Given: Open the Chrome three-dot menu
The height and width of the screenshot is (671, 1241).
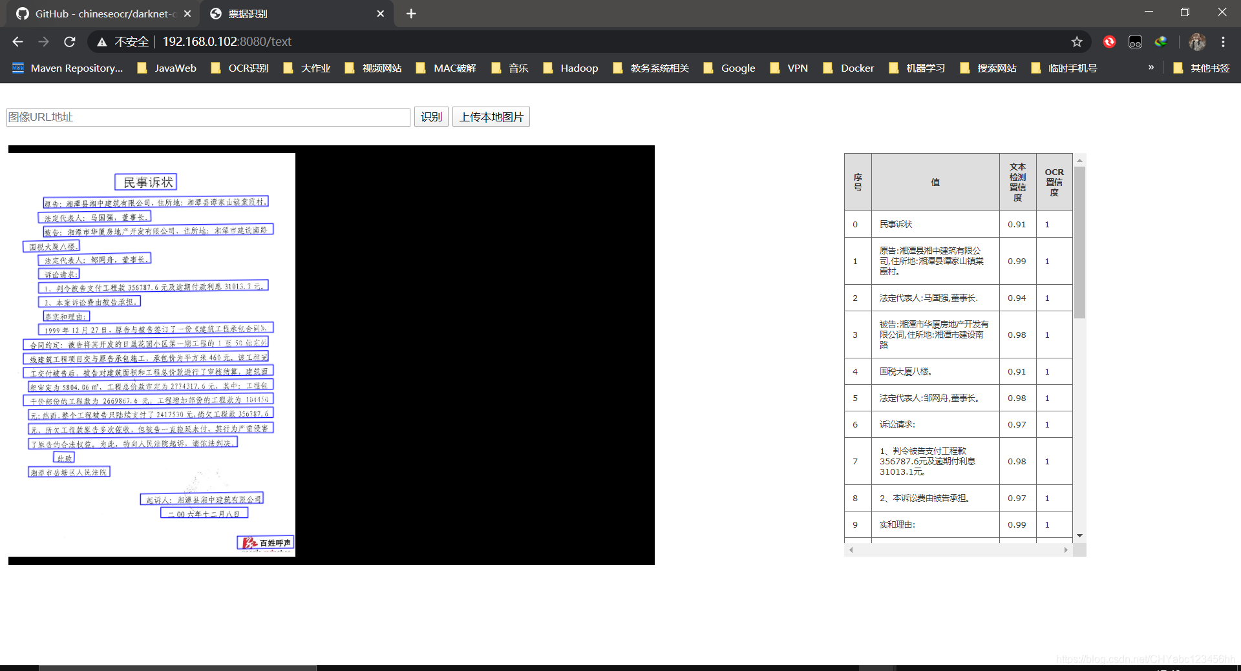Looking at the screenshot, I should click(1223, 41).
